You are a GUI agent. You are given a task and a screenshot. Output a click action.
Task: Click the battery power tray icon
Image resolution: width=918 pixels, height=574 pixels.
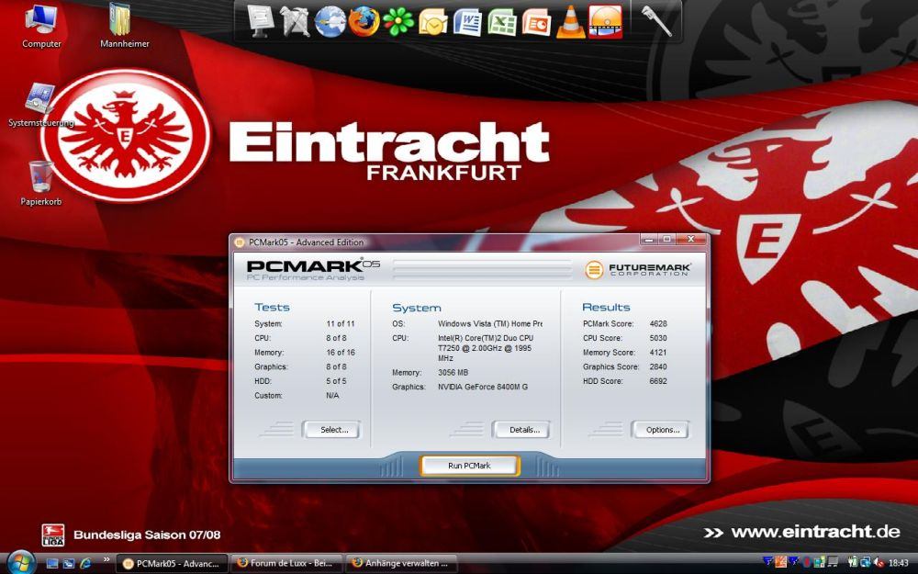[x=853, y=562]
